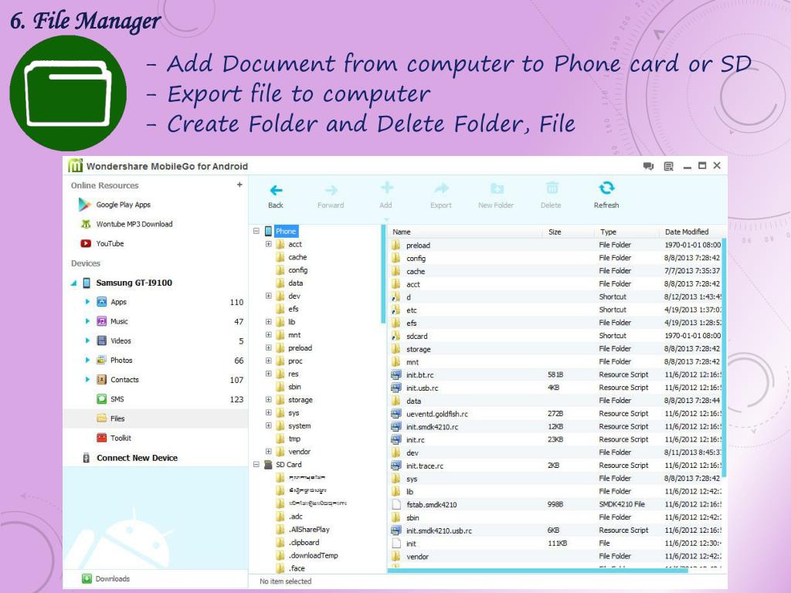Image resolution: width=791 pixels, height=593 pixels.
Task: Open YouTube online resource
Action: click(x=103, y=243)
